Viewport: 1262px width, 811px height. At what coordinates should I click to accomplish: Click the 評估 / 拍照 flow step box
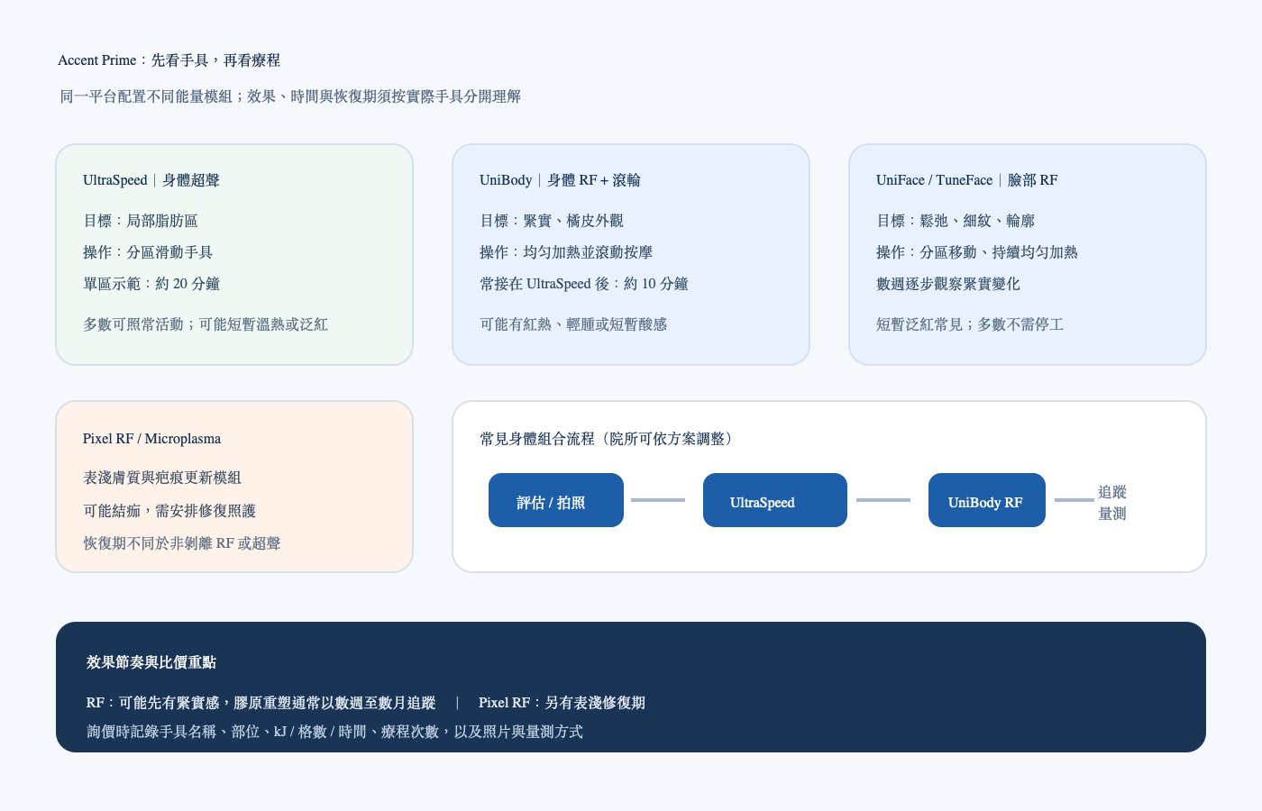pos(556,500)
